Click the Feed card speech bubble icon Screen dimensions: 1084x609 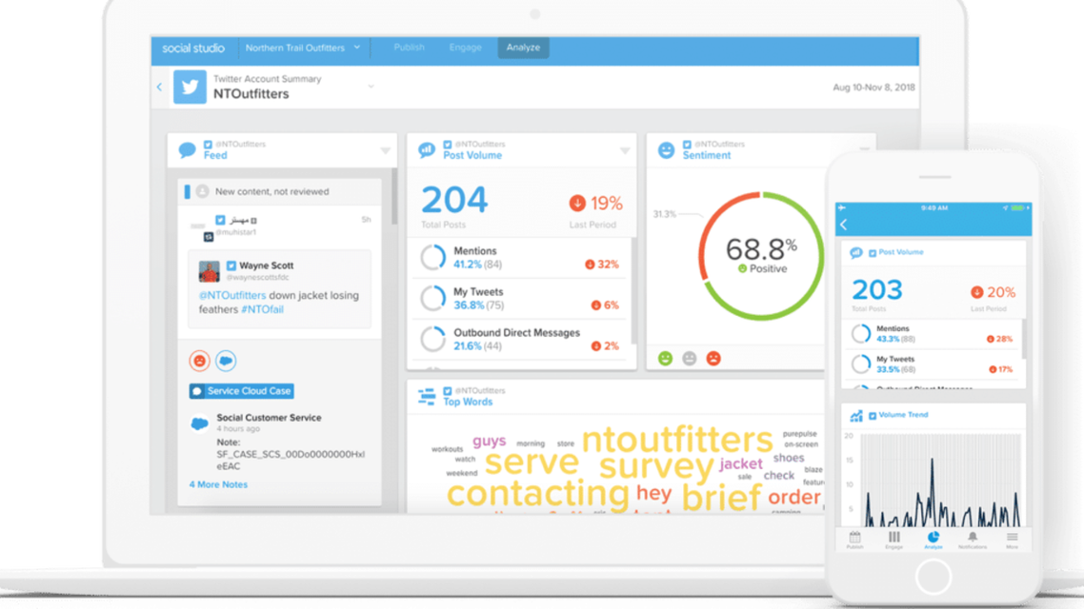(187, 149)
